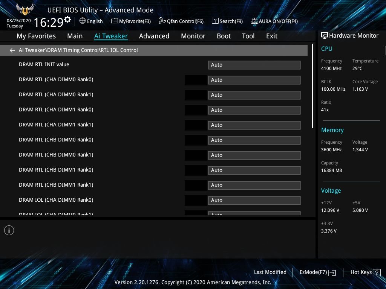Click the +12V 12.096 V reading
The width and height of the screenshot is (386, 289).
[330, 210]
